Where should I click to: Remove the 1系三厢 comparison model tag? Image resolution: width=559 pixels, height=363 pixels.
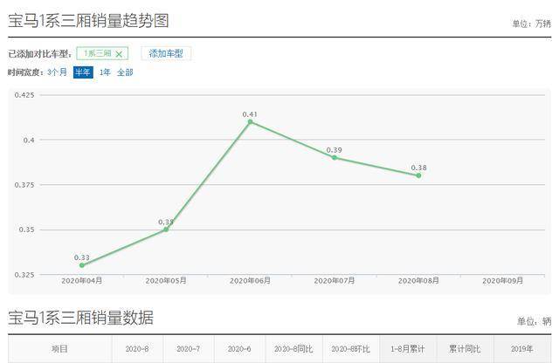(x=119, y=54)
